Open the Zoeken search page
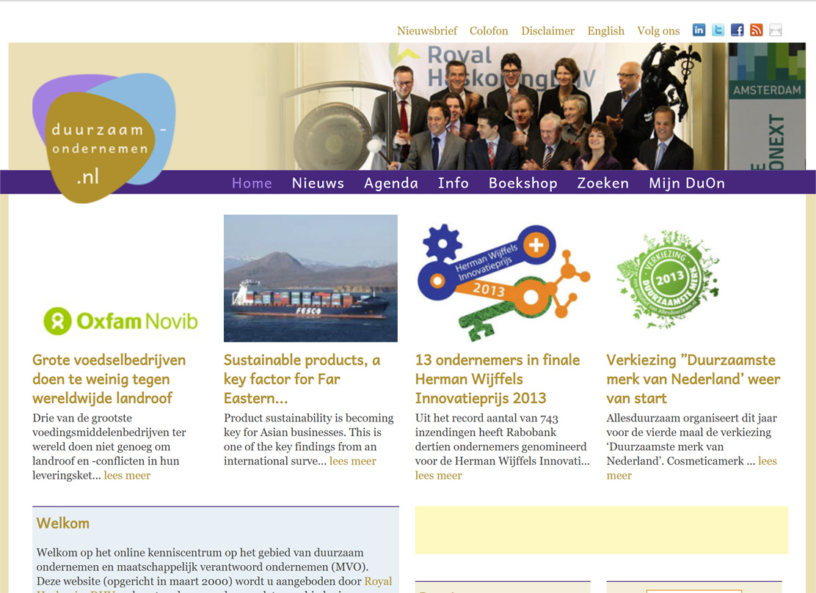The width and height of the screenshot is (816, 593). (602, 183)
